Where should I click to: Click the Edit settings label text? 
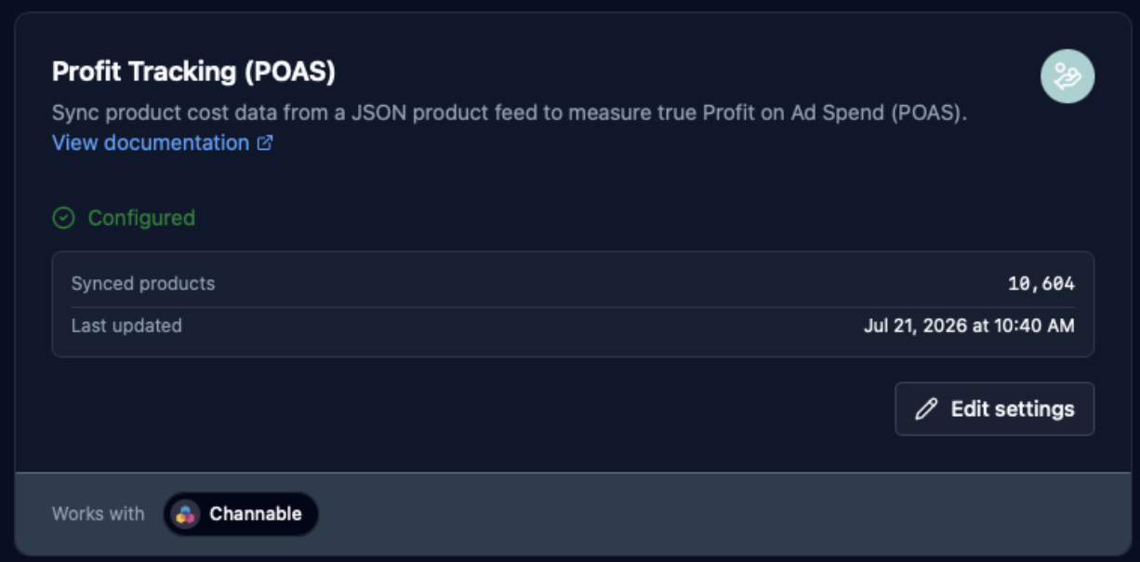click(1013, 408)
